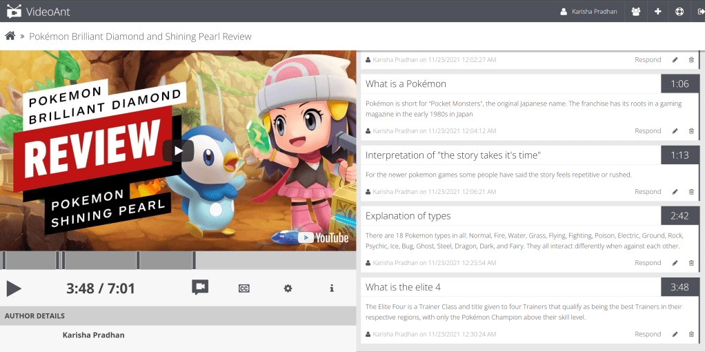Screen dimensions: 705x352
Task: Click Explanation of types title
Action: tap(408, 216)
